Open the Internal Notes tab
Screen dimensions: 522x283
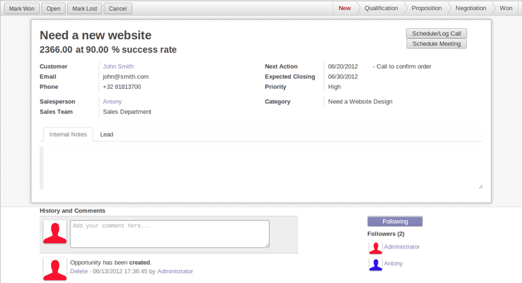[x=68, y=135]
